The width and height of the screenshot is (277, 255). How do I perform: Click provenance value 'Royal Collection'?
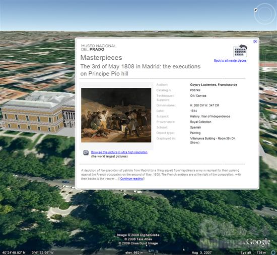pos(200,122)
